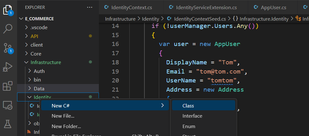Open the Testing flask view
The height and width of the screenshot is (136, 309).
tap(8, 124)
